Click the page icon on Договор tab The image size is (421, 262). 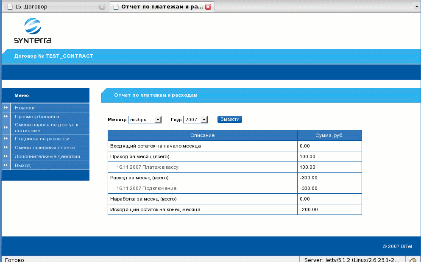(10, 7)
